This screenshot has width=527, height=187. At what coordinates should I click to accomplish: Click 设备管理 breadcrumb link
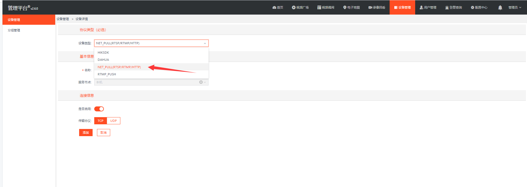(63, 19)
